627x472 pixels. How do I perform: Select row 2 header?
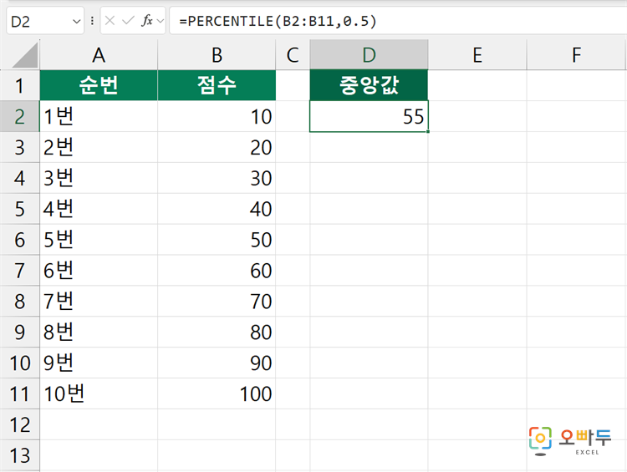click(19, 116)
